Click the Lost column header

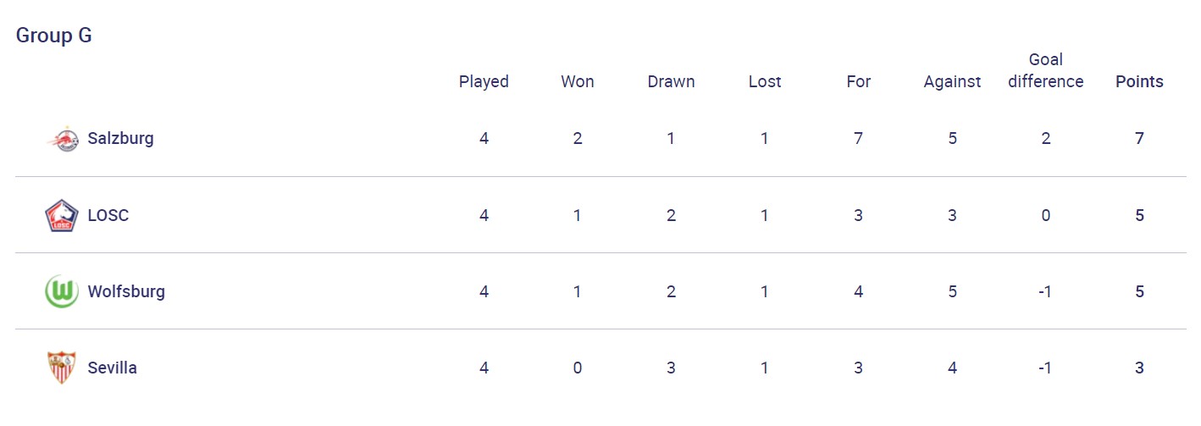coord(765,82)
